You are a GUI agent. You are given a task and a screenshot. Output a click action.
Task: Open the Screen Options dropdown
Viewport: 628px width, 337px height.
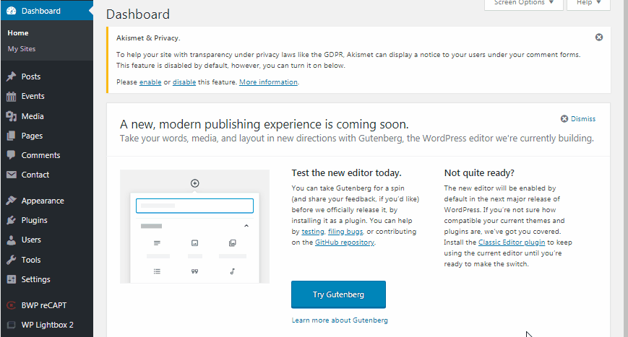(524, 3)
